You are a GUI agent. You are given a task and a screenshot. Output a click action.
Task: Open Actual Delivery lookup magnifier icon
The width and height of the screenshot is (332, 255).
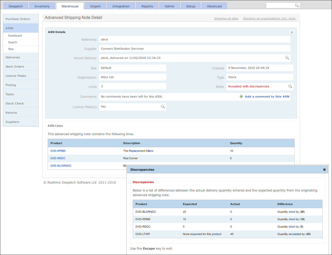287,58
